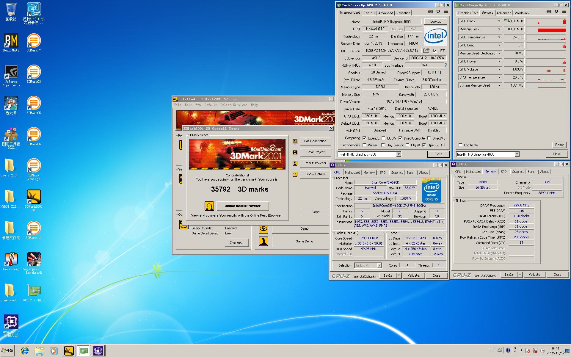Viewport: 571px width, 357px height.
Task: Click the GPU Voltage sensor graph
Action: click(546, 69)
